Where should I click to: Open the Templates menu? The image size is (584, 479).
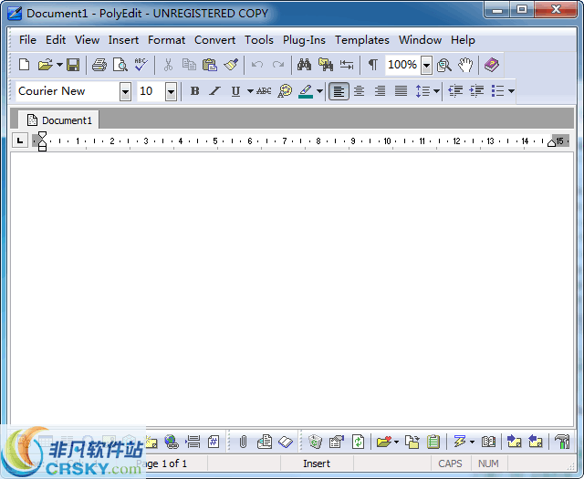click(x=362, y=40)
